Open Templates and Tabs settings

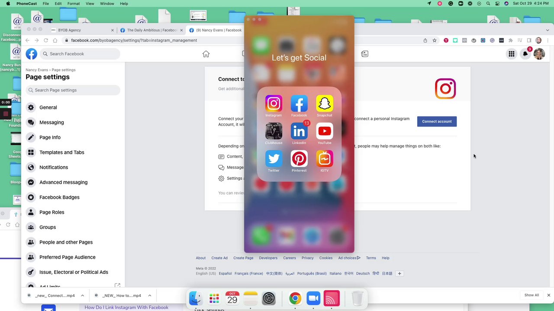(73, 152)
